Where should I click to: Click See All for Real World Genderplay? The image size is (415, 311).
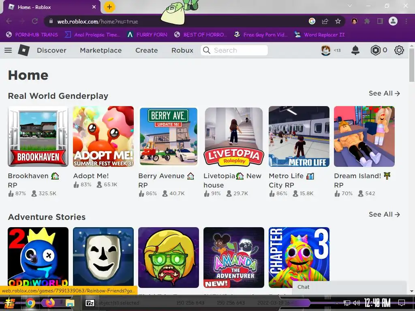click(x=384, y=94)
